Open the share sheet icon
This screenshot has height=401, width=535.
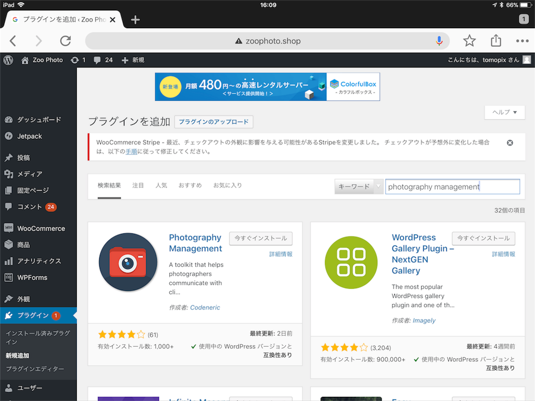[496, 41]
